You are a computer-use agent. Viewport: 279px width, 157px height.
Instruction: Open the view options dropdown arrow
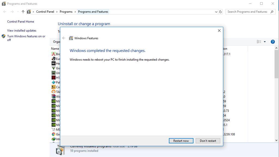(265, 42)
